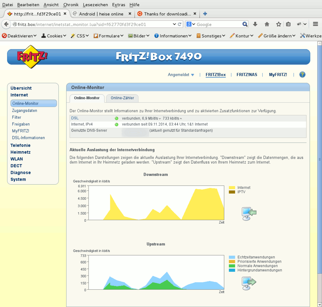Click the green Internet IPv4 status indicator
Image resolution: width=322 pixels, height=307 pixels.
[116, 124]
